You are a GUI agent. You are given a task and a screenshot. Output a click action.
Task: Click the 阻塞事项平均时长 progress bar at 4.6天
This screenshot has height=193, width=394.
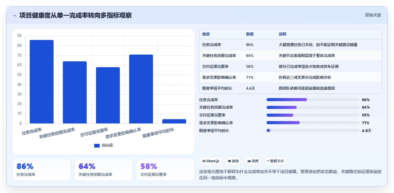(x=313, y=130)
